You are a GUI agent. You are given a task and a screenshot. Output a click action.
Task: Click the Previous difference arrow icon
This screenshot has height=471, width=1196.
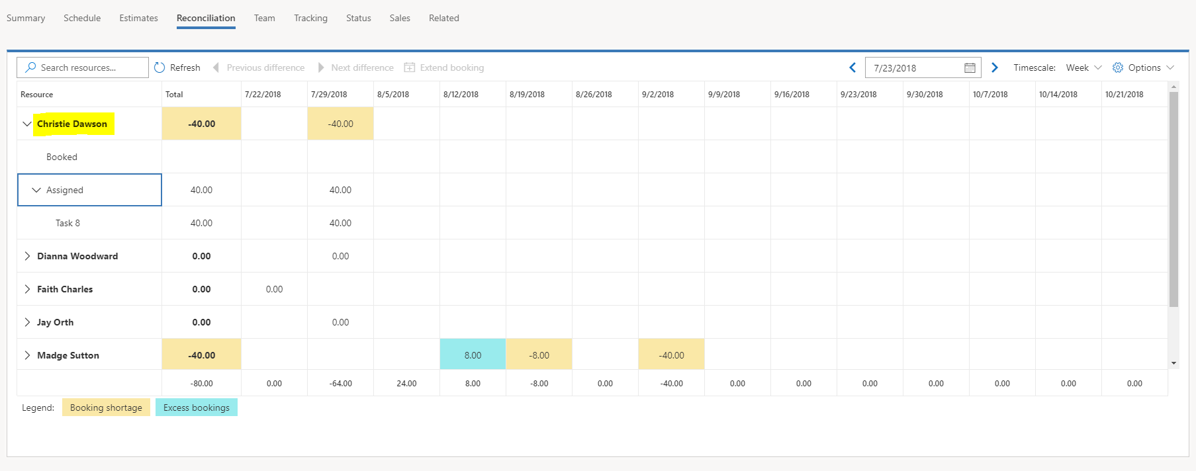(216, 67)
